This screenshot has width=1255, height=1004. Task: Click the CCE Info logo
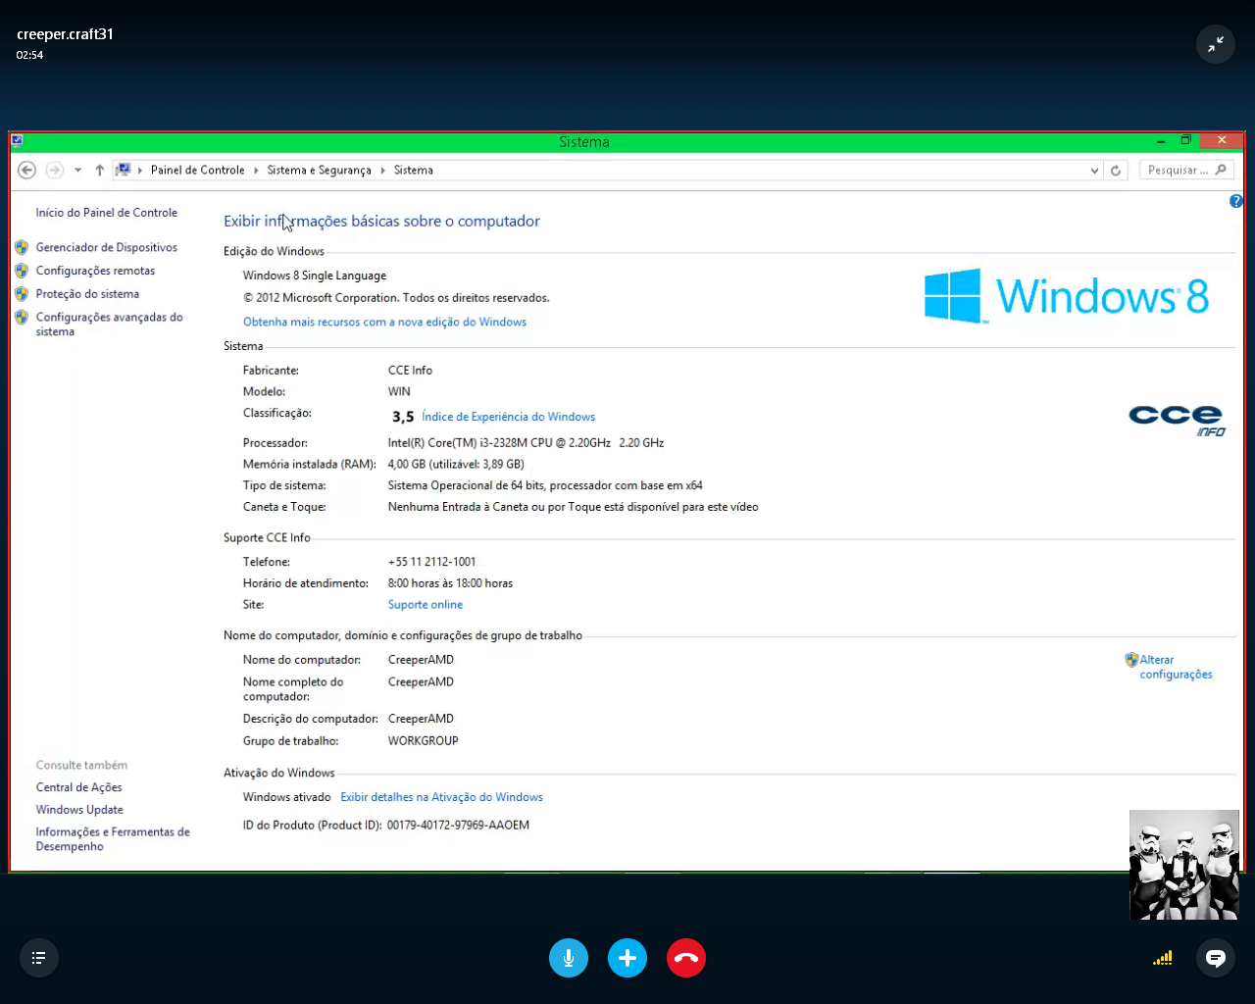pyautogui.click(x=1177, y=420)
